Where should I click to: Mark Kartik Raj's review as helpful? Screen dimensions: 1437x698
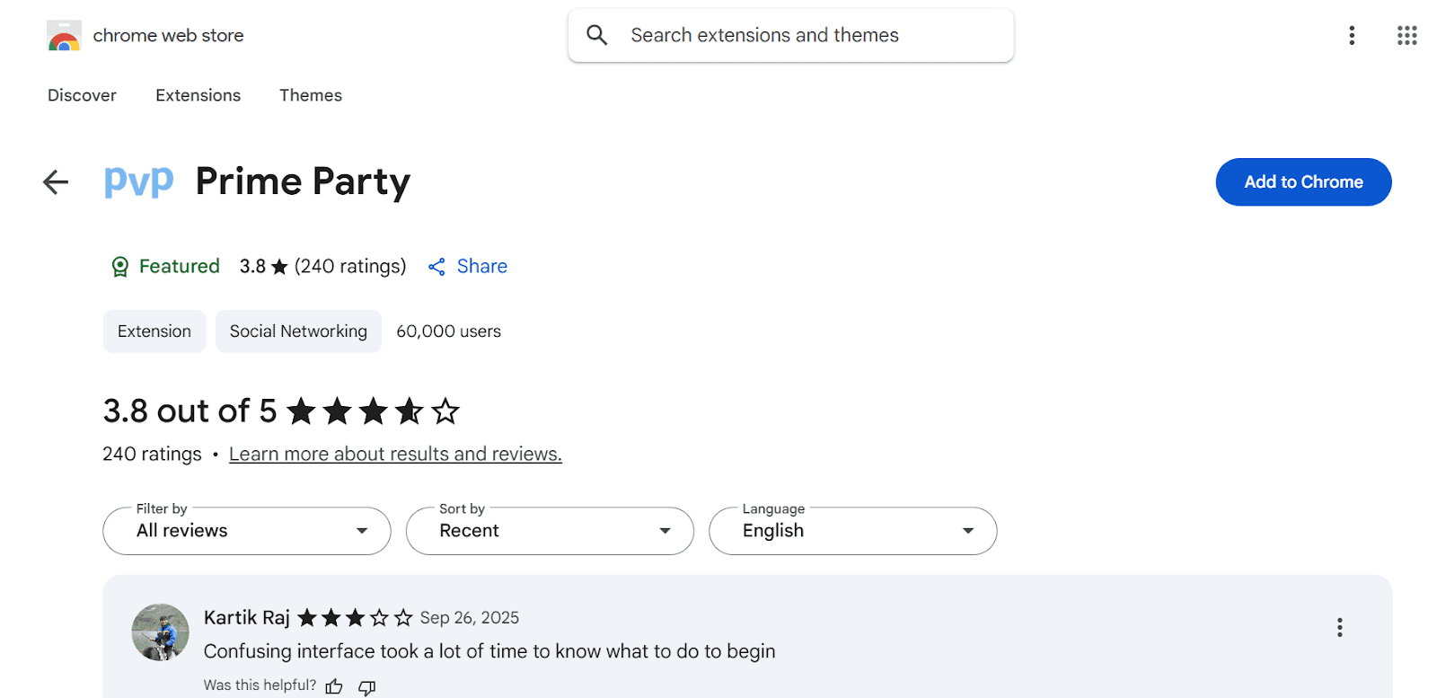pos(334,686)
